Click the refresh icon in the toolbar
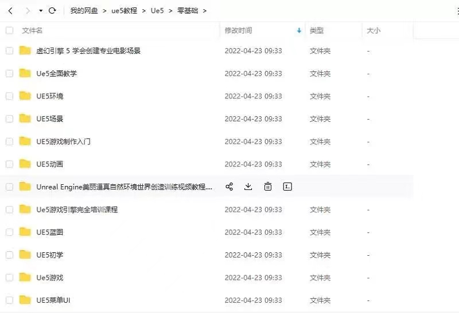The height and width of the screenshot is (313, 459). point(52,11)
